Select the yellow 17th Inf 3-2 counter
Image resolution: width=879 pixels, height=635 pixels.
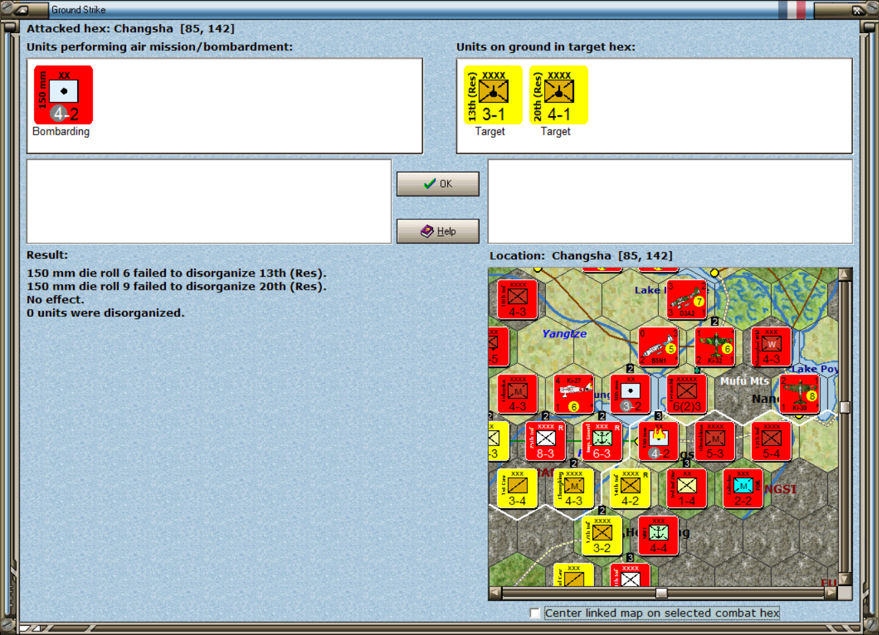[x=602, y=536]
